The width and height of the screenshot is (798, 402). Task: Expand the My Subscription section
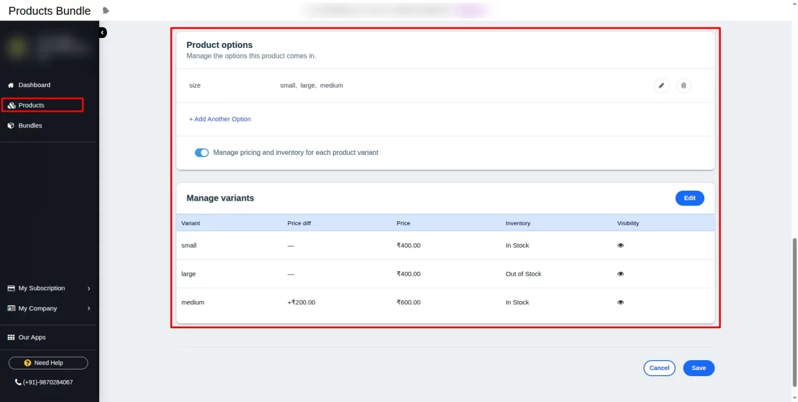tap(88, 288)
